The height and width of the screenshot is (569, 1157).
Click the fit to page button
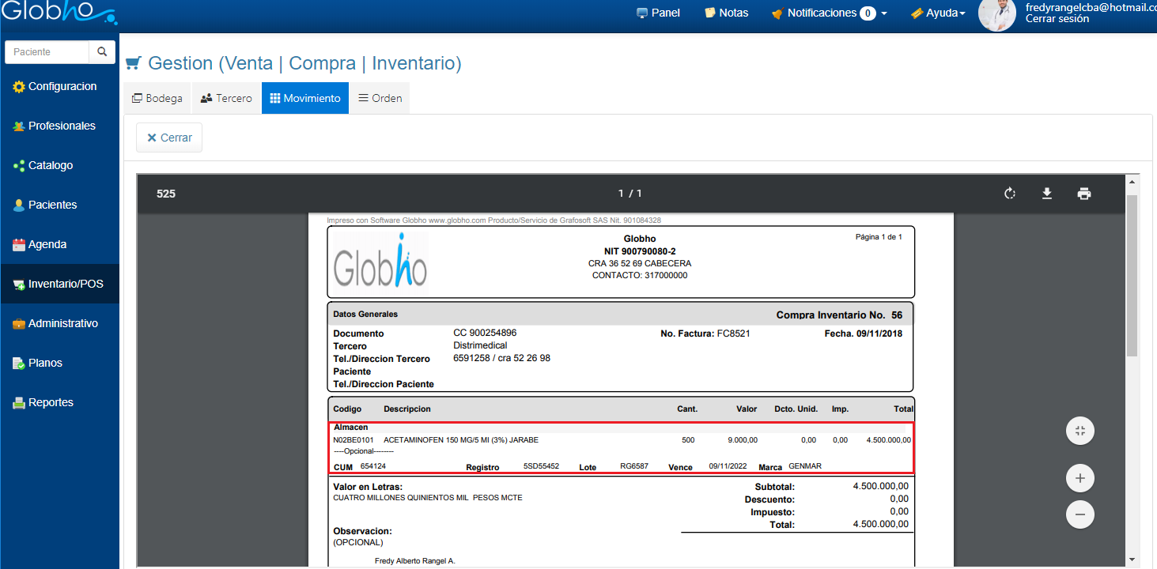click(1079, 431)
